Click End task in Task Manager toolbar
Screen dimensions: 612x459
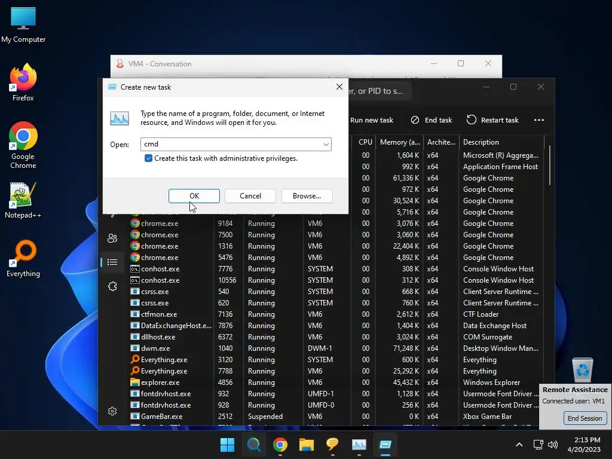click(x=432, y=120)
